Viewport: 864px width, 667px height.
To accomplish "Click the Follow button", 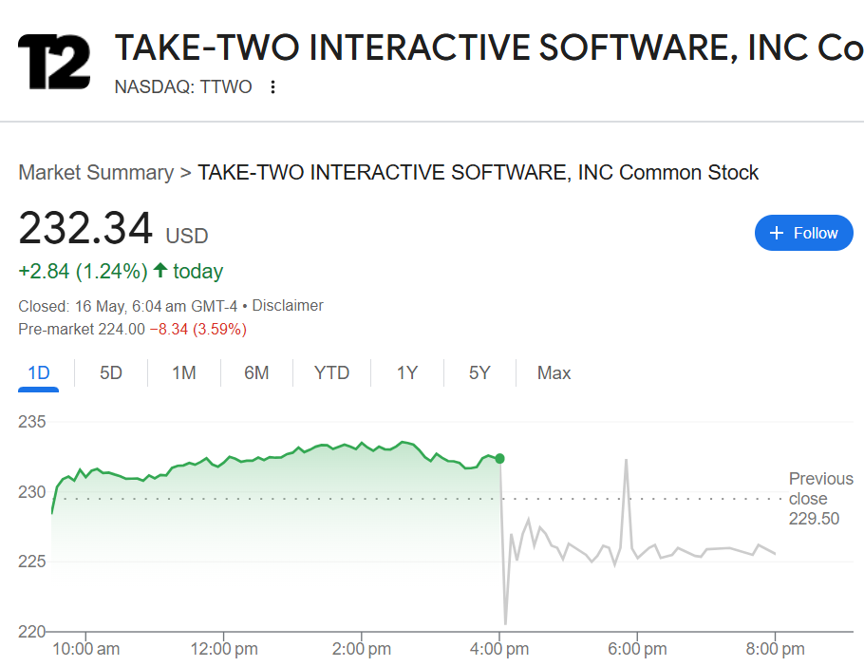I will point(803,233).
